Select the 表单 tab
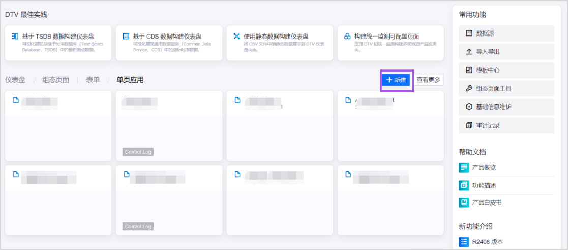Screen dimensions: 568x250 [x=93, y=80]
